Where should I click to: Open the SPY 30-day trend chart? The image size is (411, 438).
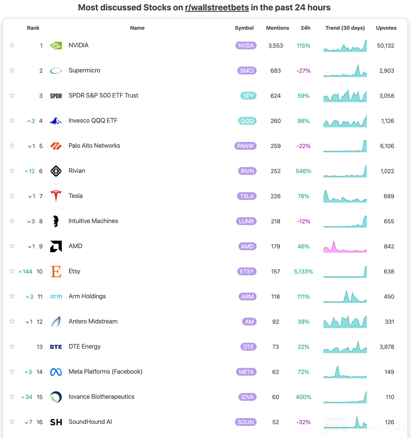[345, 96]
